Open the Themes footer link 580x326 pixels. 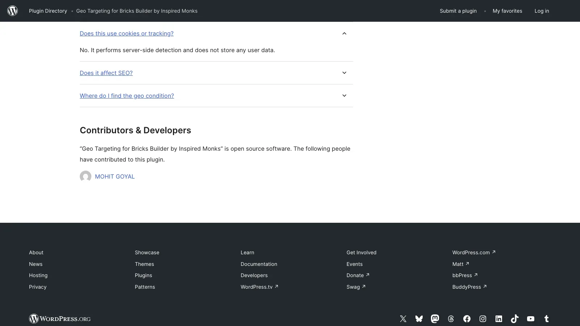point(144,264)
